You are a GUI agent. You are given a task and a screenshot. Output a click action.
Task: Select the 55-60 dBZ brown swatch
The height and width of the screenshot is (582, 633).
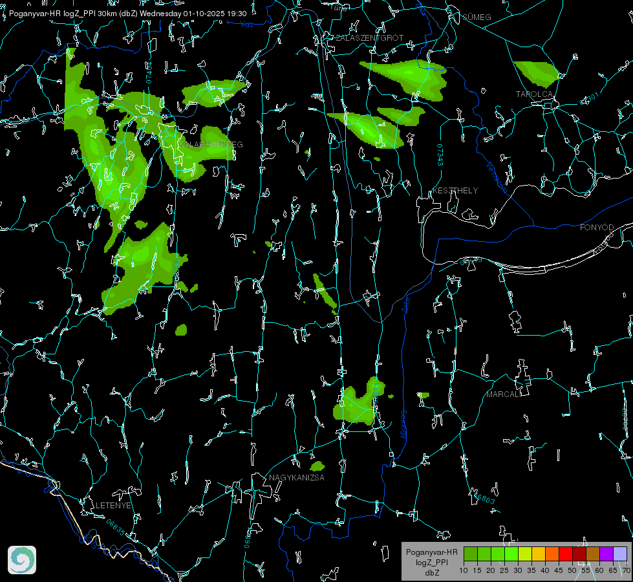click(593, 554)
